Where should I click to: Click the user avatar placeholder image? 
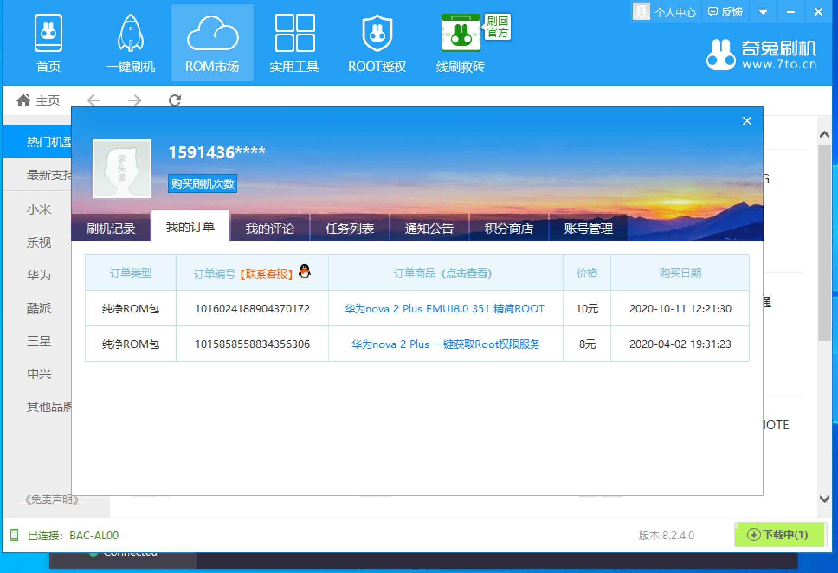122,169
